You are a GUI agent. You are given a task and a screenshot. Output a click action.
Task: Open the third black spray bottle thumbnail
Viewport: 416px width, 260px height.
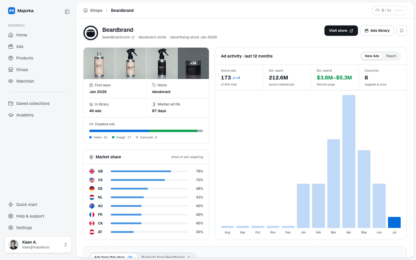click(162, 63)
